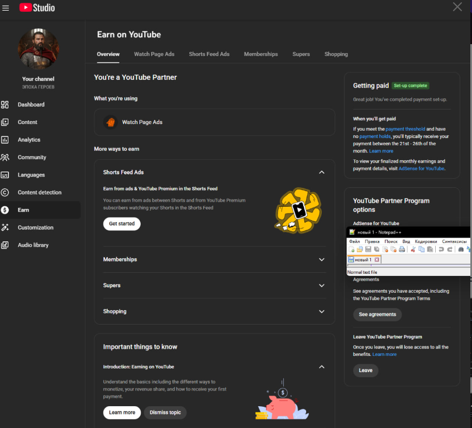This screenshot has height=428, width=472.
Task: Open Вид menu in Notepad++
Action: (406, 241)
